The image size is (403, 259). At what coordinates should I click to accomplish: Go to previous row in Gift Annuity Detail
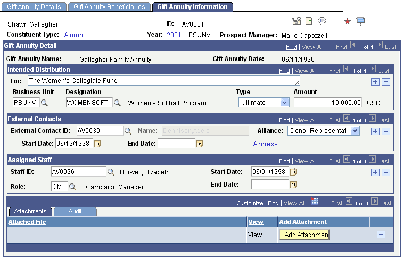tap(353, 45)
